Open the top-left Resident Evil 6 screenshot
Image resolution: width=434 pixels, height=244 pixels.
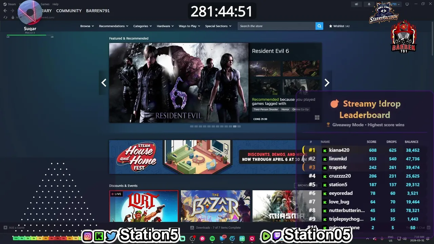coord(265,68)
